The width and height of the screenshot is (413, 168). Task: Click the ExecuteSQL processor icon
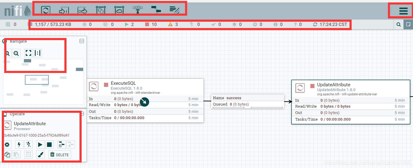94,87
